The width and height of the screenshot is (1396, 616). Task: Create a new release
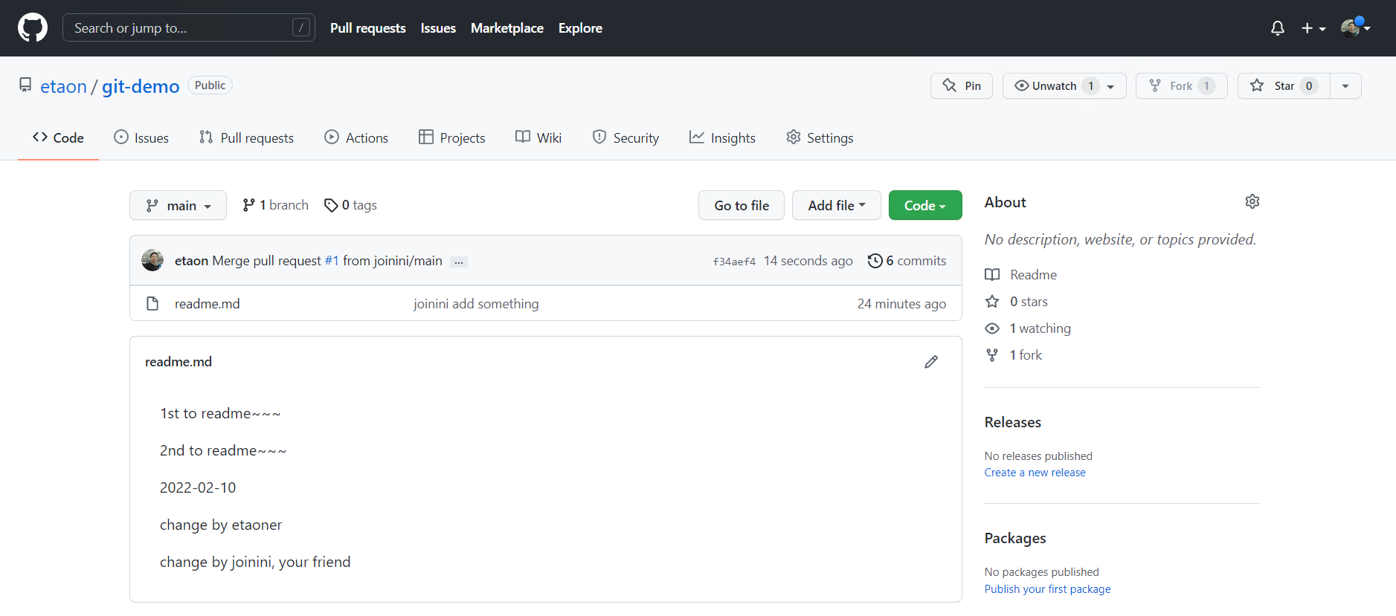1035,473
